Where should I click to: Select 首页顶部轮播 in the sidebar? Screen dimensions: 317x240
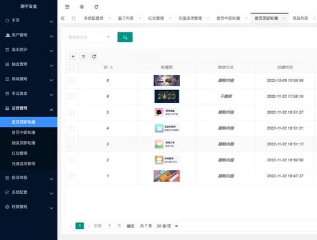29,122
